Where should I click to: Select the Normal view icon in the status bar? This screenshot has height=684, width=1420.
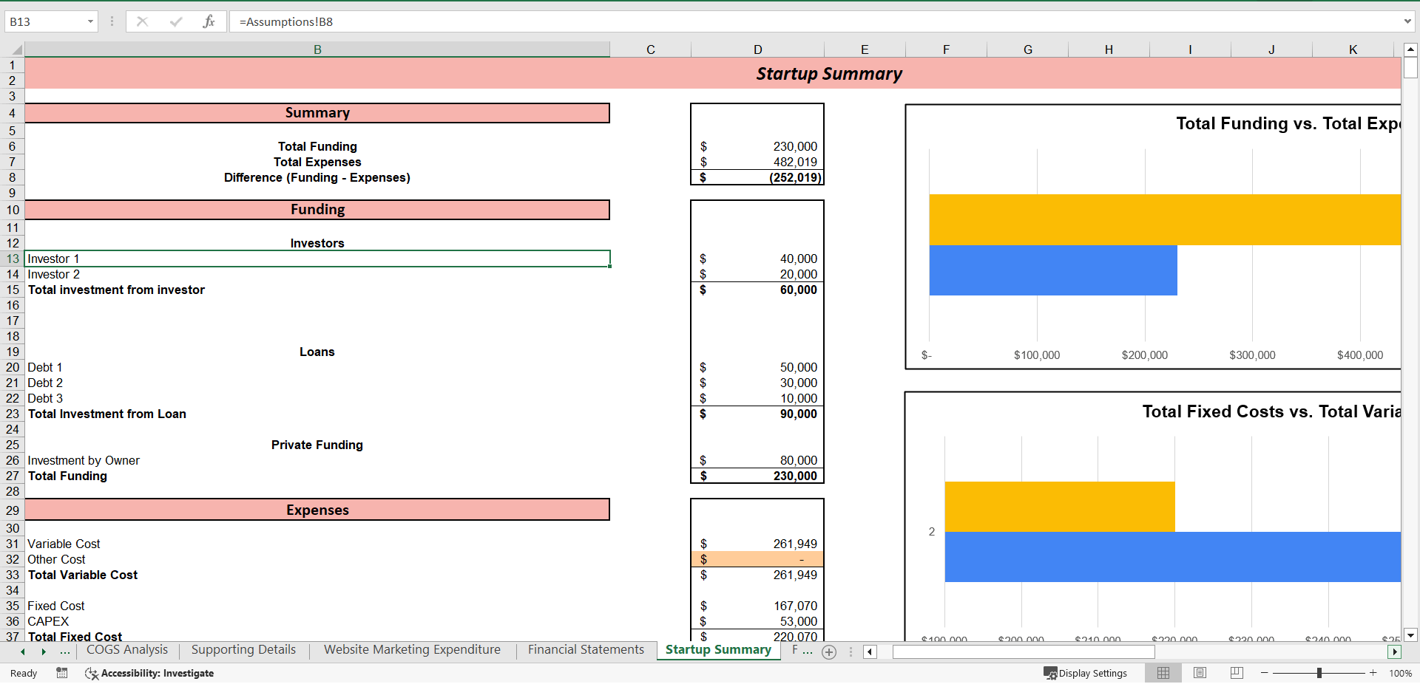point(1163,673)
